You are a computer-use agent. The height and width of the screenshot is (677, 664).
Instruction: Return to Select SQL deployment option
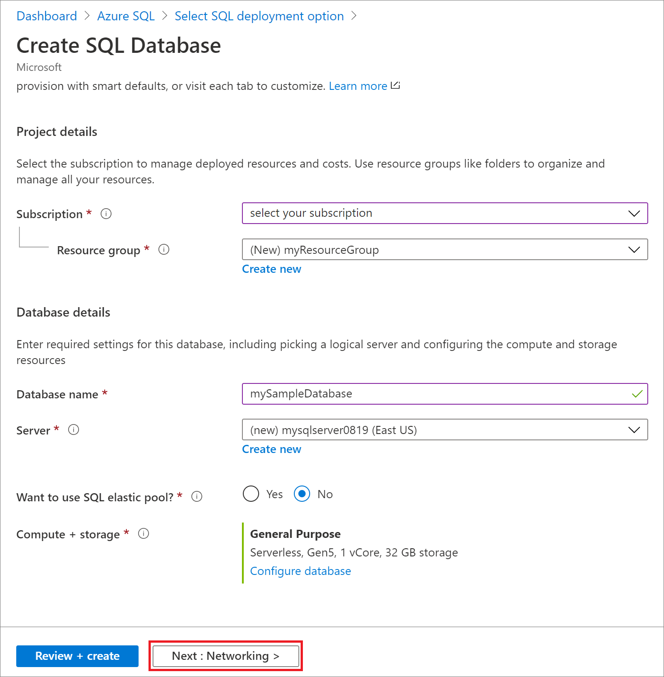tap(259, 16)
